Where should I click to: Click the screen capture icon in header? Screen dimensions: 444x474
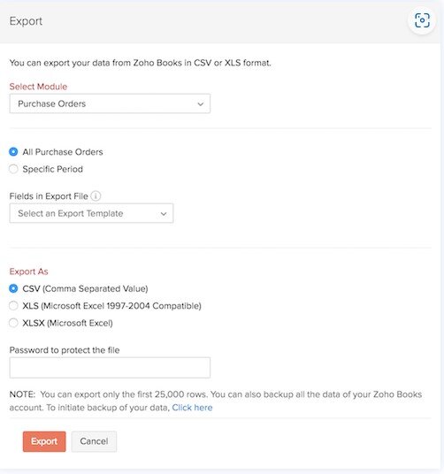pyautogui.click(x=422, y=20)
